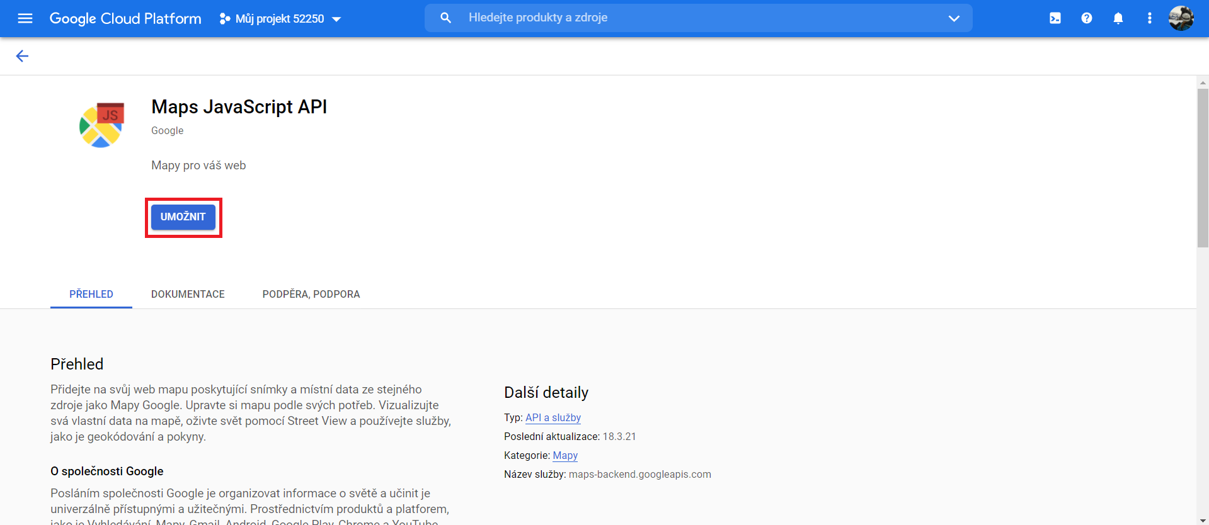The width and height of the screenshot is (1209, 525).
Task: Click the back arrow icon
Action: 22,56
